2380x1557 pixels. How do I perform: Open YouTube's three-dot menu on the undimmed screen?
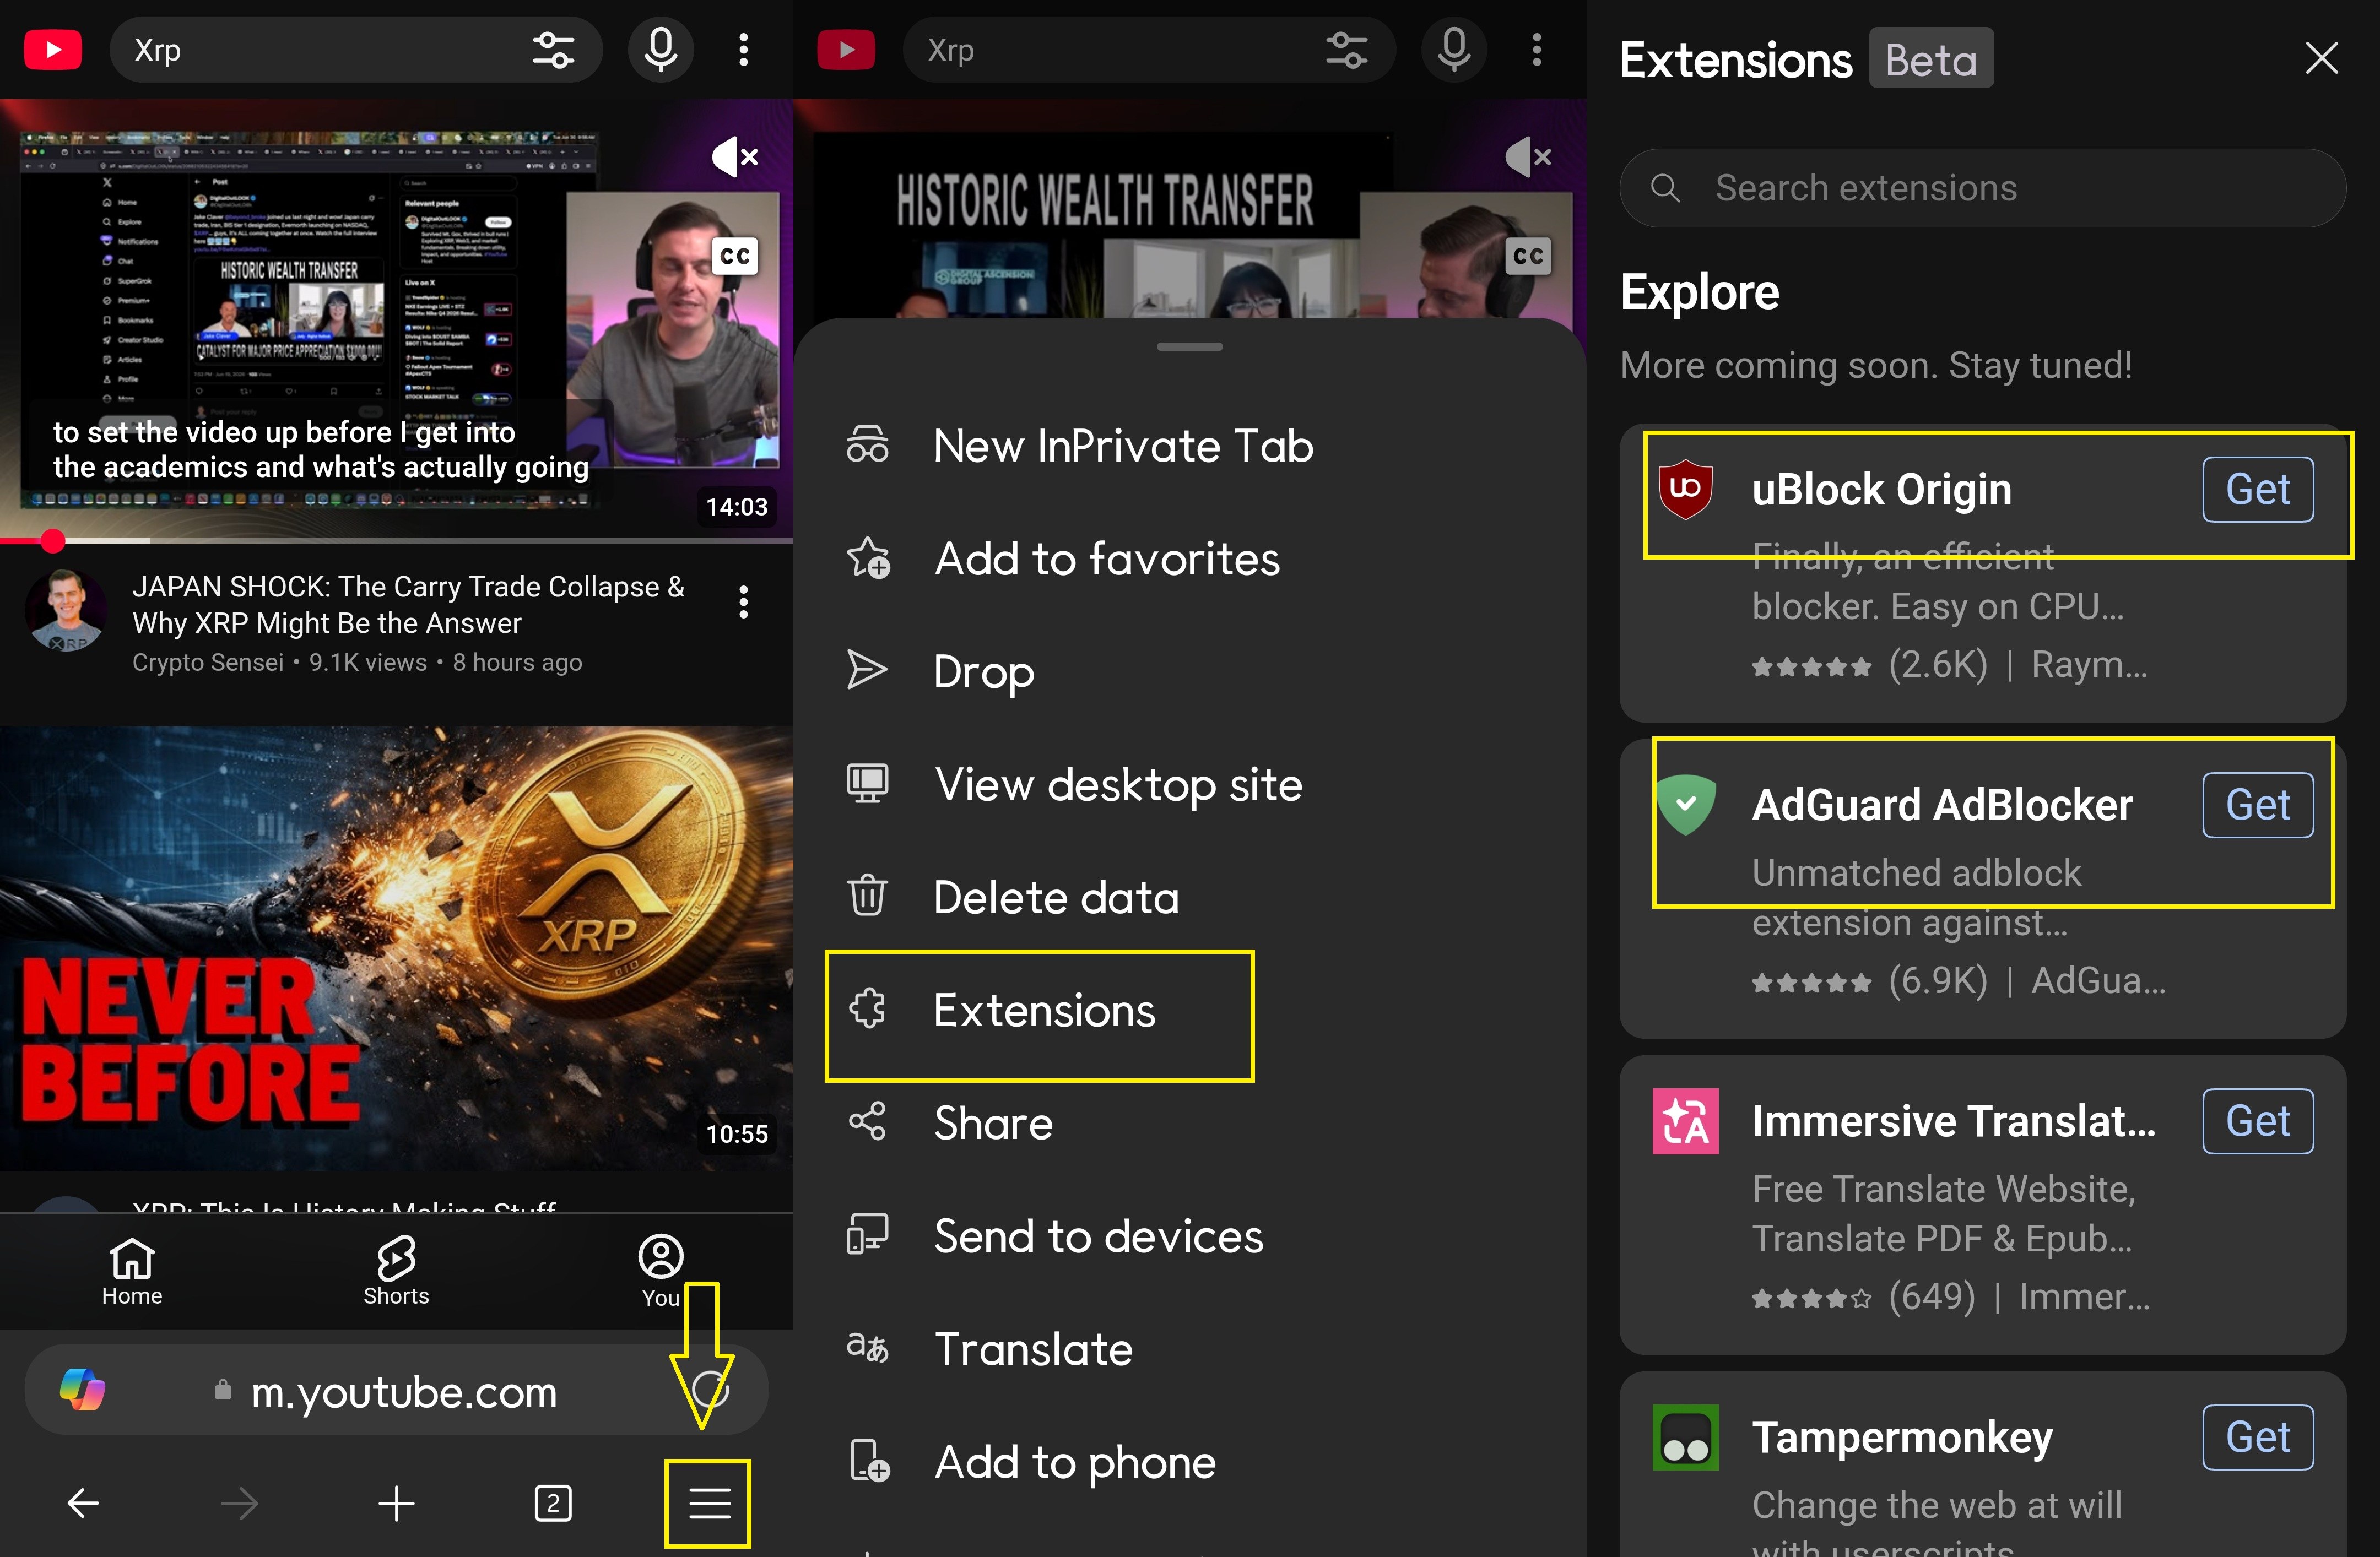(743, 50)
